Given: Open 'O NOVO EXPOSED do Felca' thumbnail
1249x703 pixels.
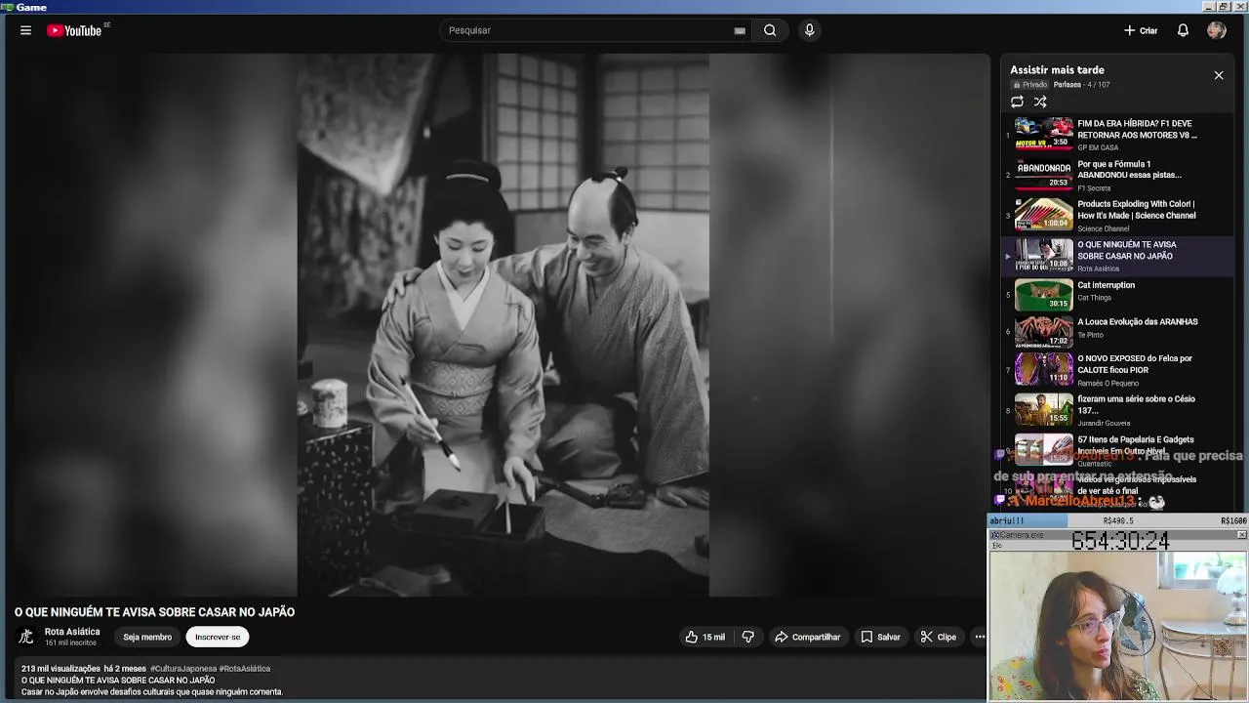Looking at the screenshot, I should click(x=1043, y=369).
